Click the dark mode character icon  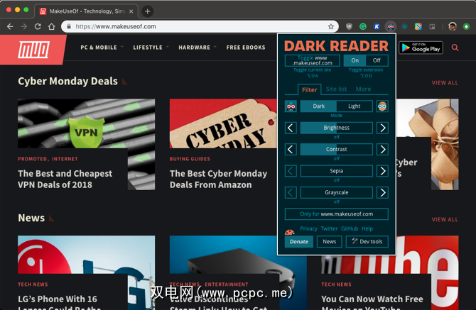(x=291, y=106)
